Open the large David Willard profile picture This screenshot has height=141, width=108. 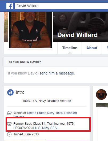point(30,30)
